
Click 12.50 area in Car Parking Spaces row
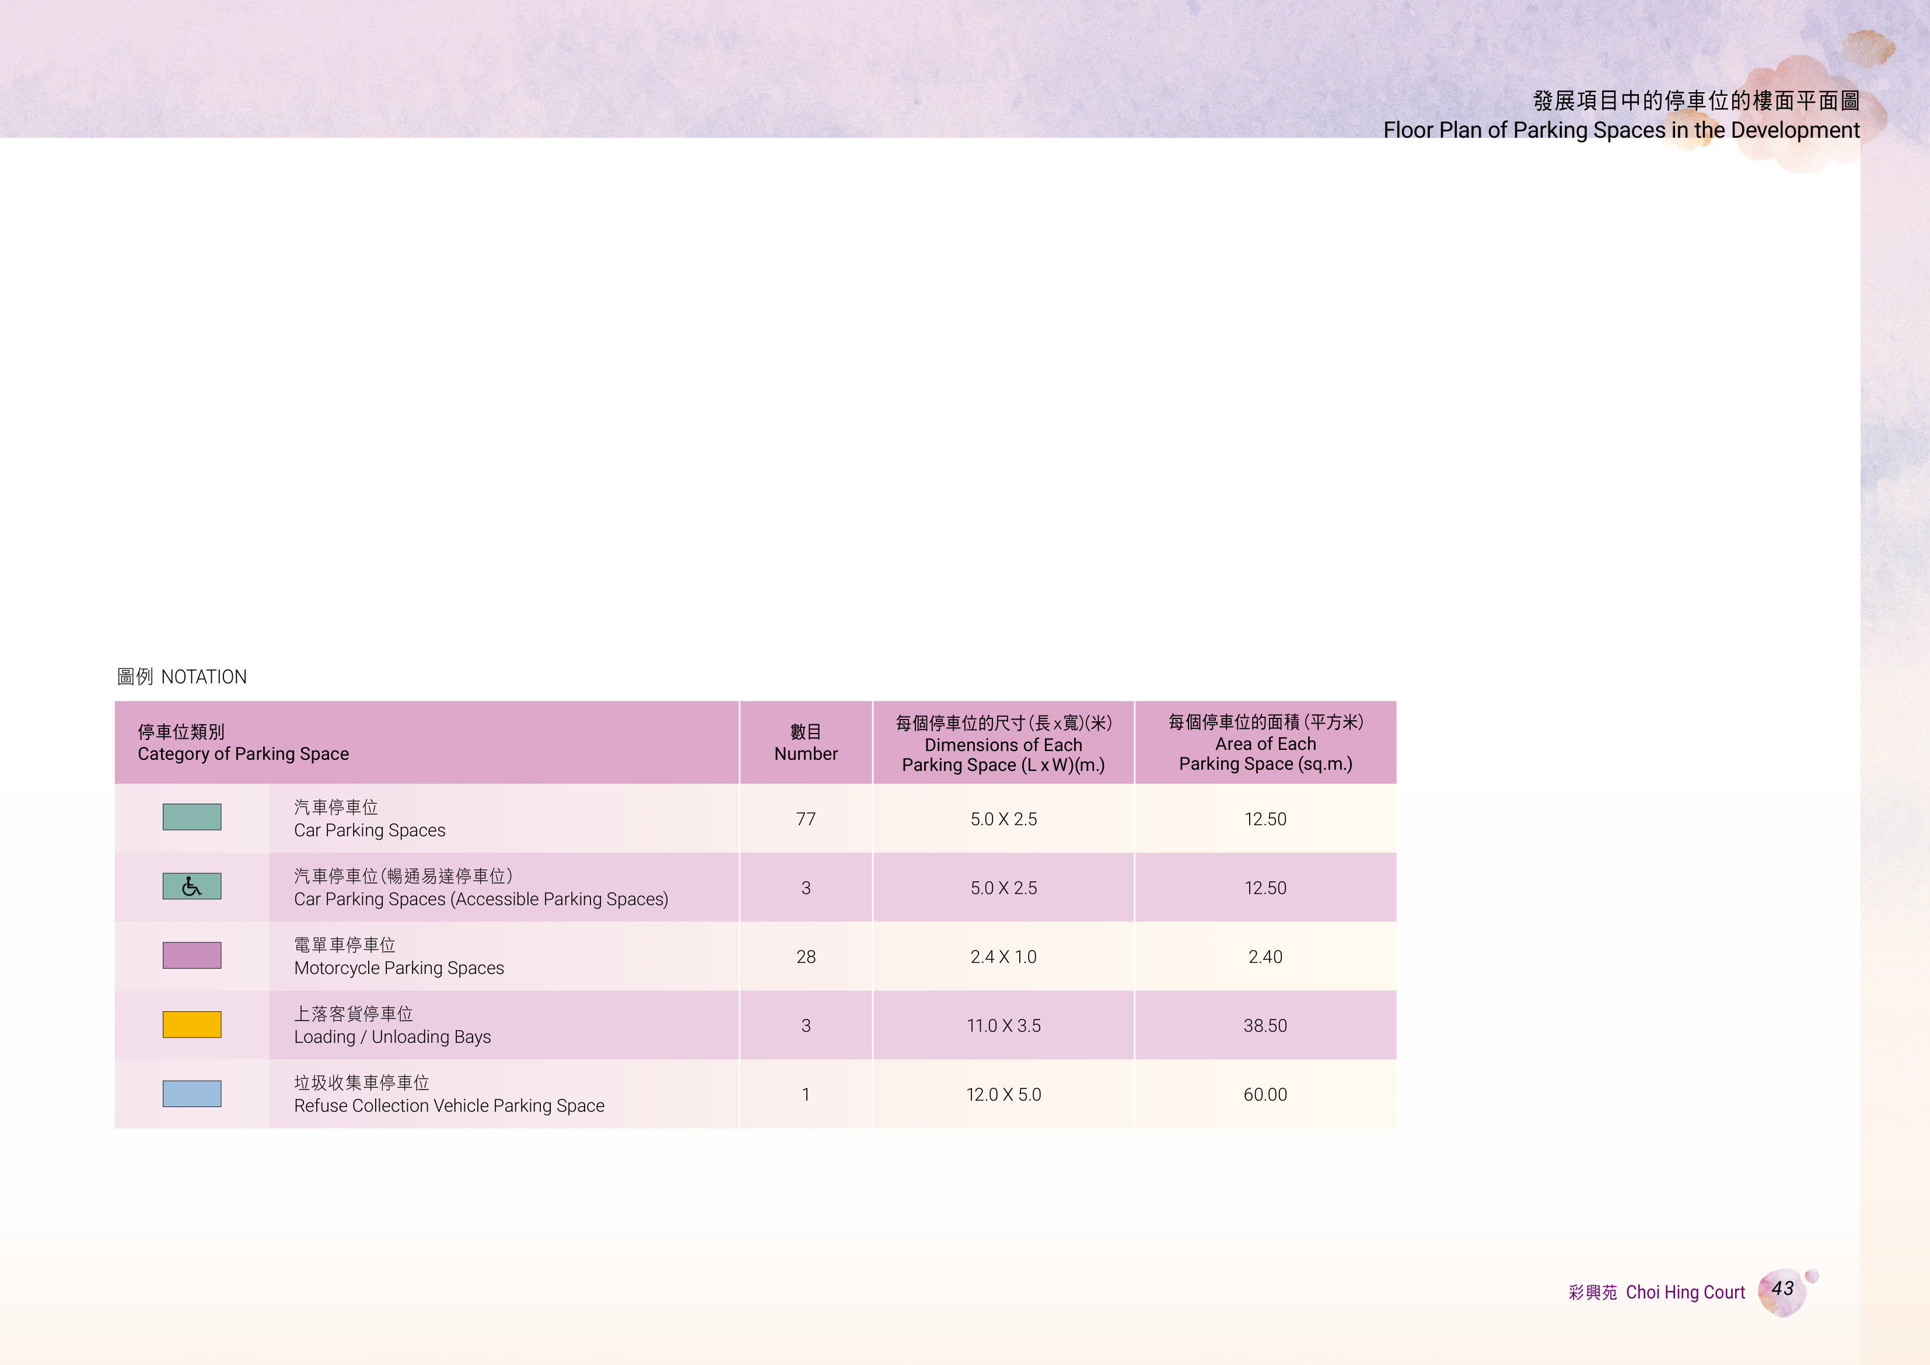tap(1265, 819)
